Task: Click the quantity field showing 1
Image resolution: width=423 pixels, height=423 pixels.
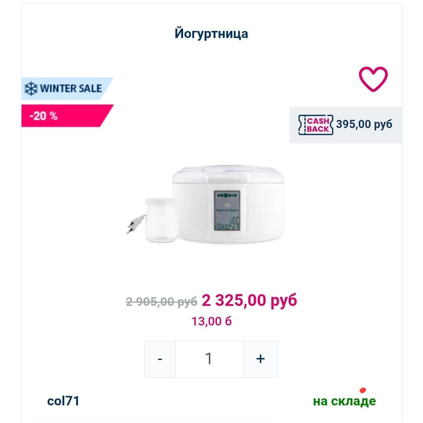Action: [209, 359]
